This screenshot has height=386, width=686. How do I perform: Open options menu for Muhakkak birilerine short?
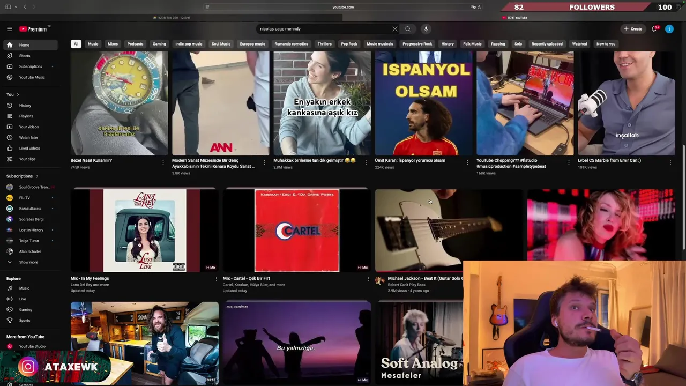point(366,162)
